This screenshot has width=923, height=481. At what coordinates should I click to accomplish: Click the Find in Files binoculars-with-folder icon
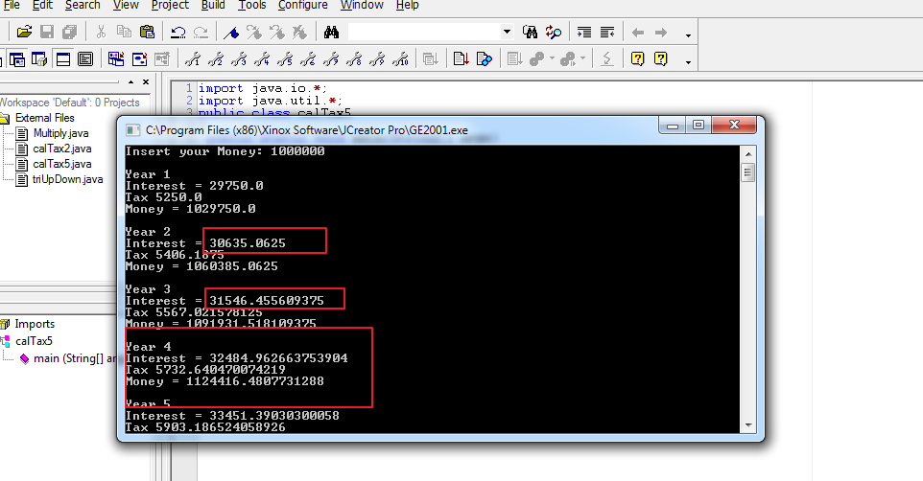coord(530,33)
